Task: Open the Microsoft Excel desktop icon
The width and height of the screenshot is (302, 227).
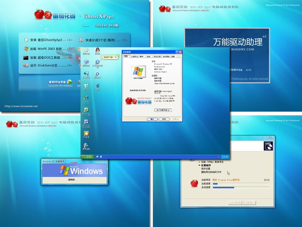Action: (x=86, y=110)
